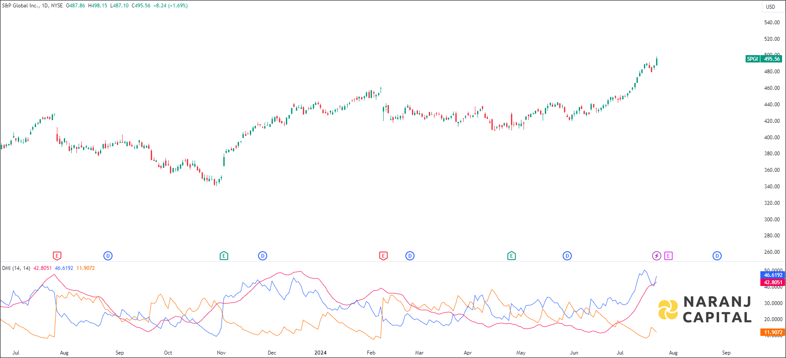Screen dimensions: 786x358
Task: Click the 540.00 price axis label
Action: [x=772, y=23]
